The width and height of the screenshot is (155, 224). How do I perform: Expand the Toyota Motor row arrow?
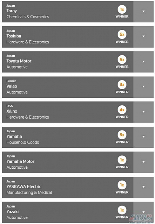point(143,62)
